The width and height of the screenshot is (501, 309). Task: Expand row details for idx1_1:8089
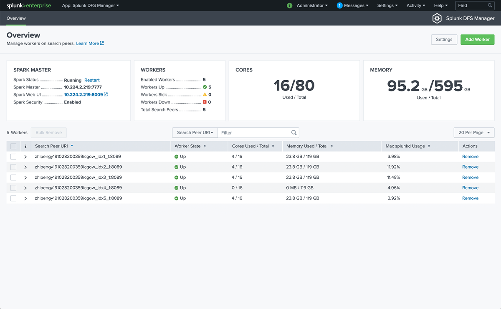[x=25, y=157]
